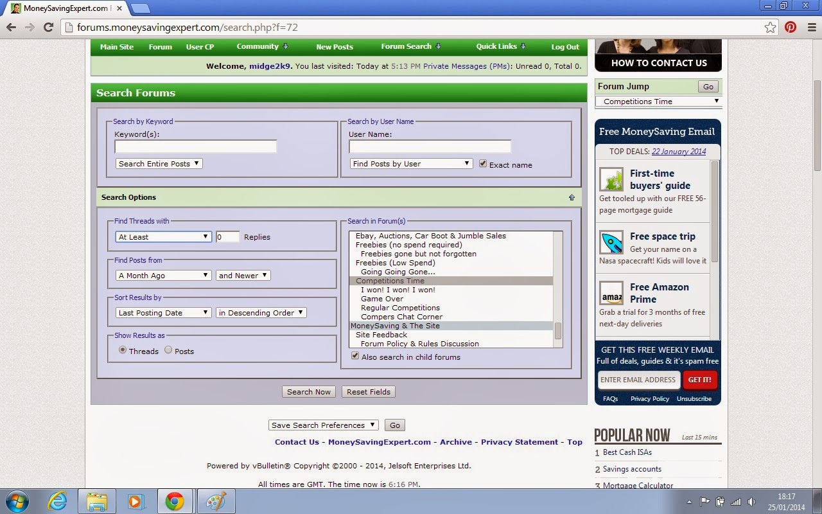The width and height of the screenshot is (822, 514).
Task: Show hidden system tray icons
Action: point(690,501)
